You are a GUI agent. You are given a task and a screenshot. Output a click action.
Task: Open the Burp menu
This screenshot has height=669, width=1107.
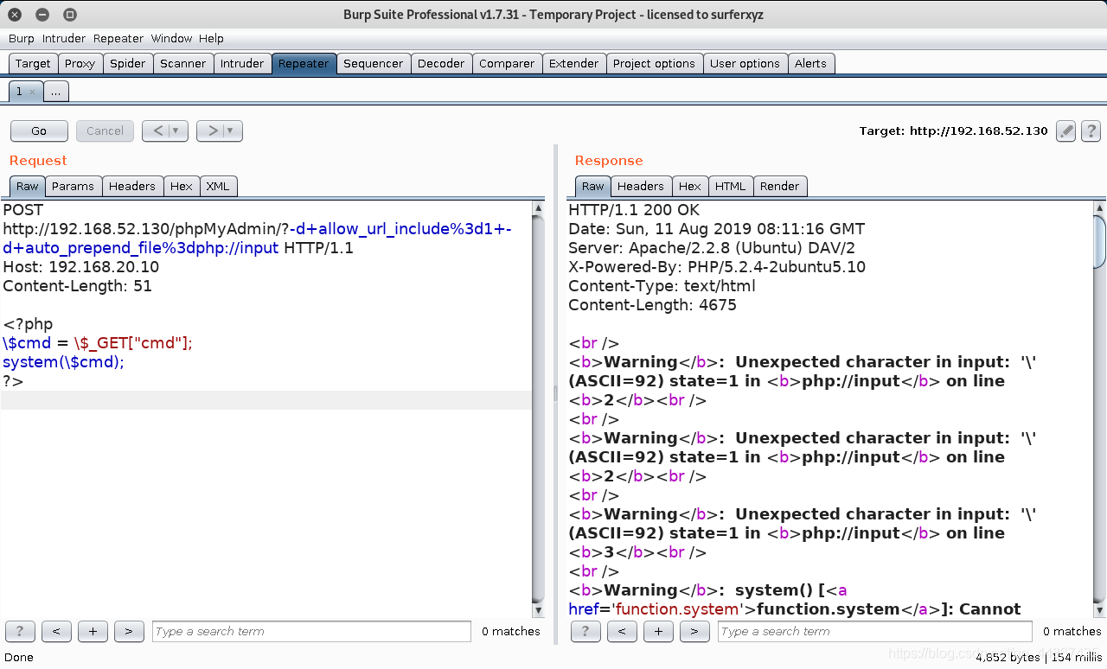point(22,39)
